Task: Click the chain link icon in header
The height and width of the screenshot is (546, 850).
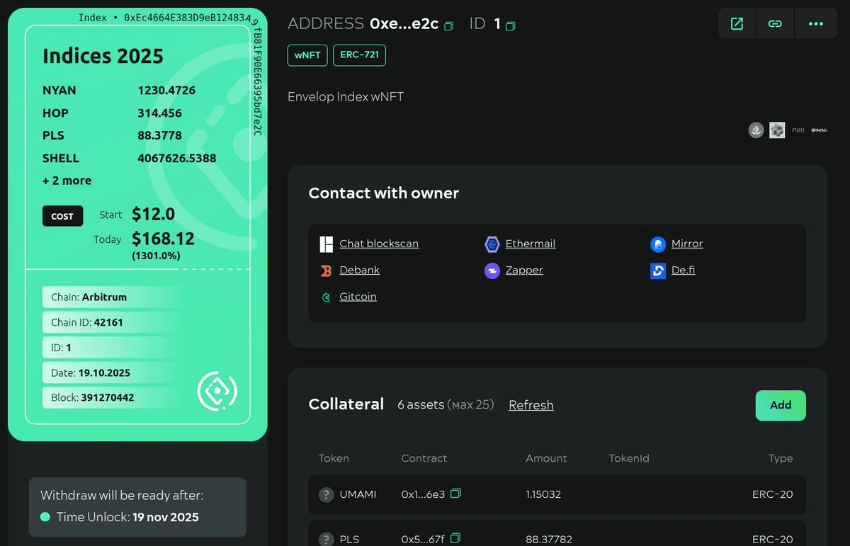Action: [775, 23]
